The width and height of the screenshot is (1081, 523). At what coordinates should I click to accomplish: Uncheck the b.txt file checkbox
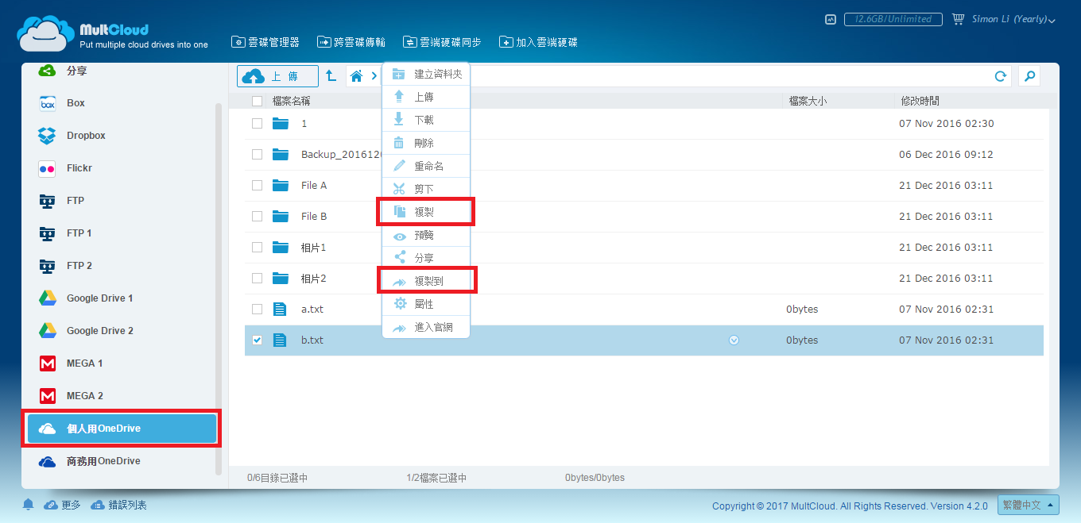[x=257, y=340]
